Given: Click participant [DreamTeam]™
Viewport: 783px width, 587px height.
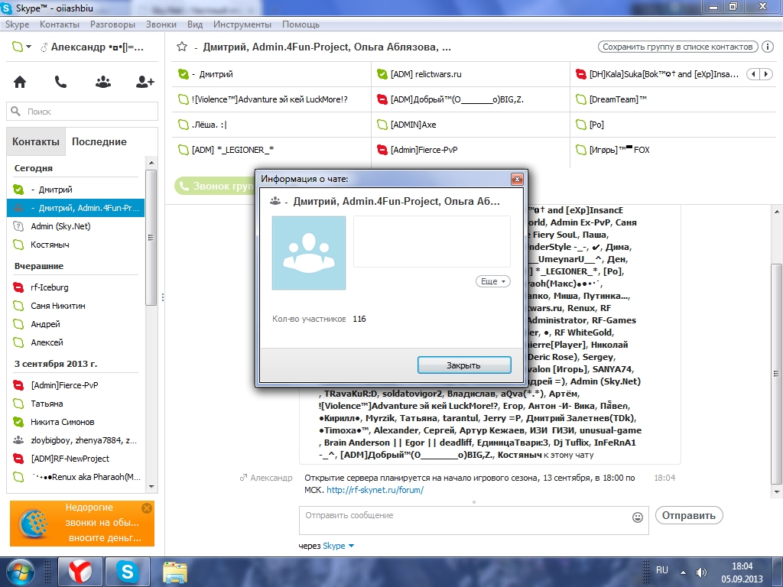Looking at the screenshot, I should 618,99.
